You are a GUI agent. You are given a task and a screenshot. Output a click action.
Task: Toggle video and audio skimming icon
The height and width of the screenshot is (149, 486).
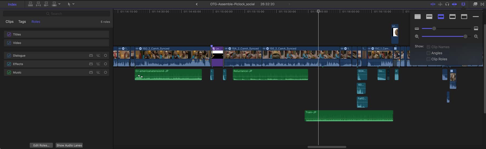433,4
